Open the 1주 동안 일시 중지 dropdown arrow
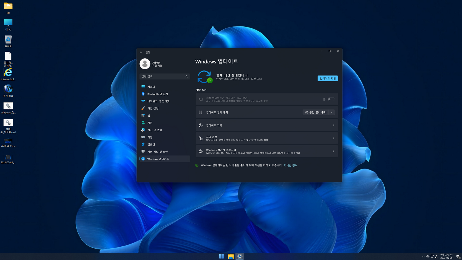Viewport: 462px width, 260px height. 332,112
